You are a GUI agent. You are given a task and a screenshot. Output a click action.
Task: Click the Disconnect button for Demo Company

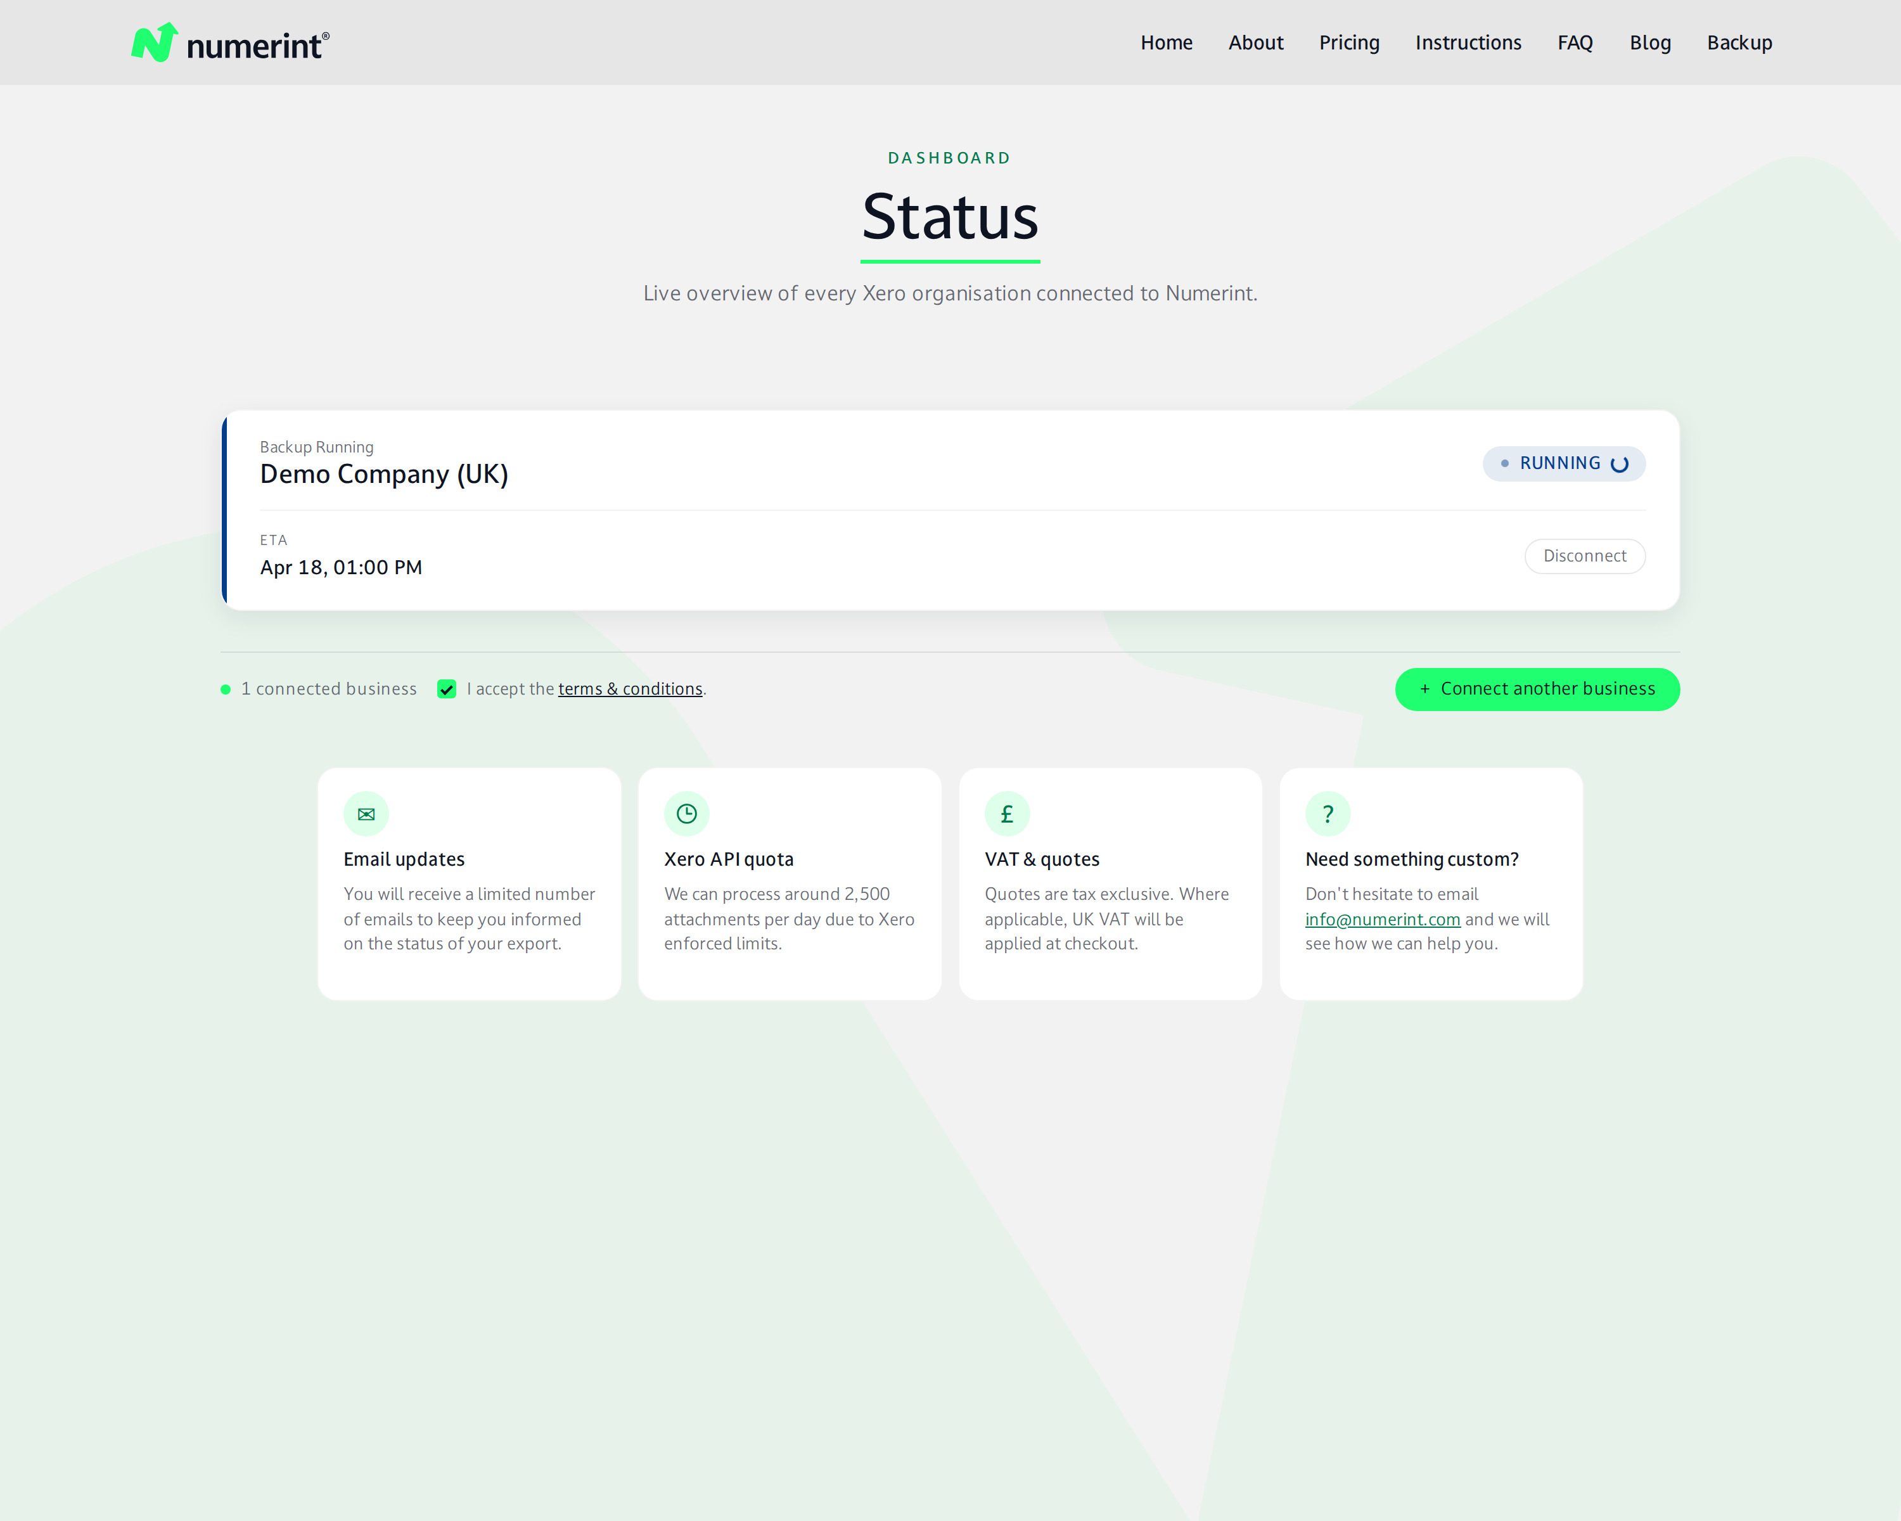click(1584, 556)
